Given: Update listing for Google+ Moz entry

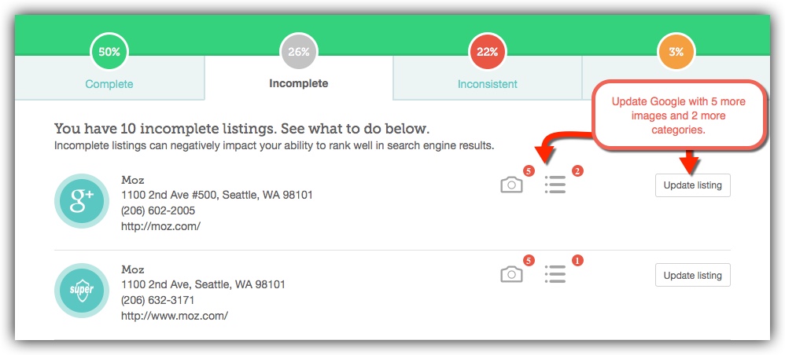Looking at the screenshot, I should [x=692, y=185].
